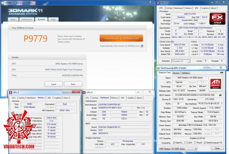Image resolution: width=229 pixels, height=154 pixels.
Task: Click the NB Frequency value 2659.1 MHz
Action: (x=65, y=110)
